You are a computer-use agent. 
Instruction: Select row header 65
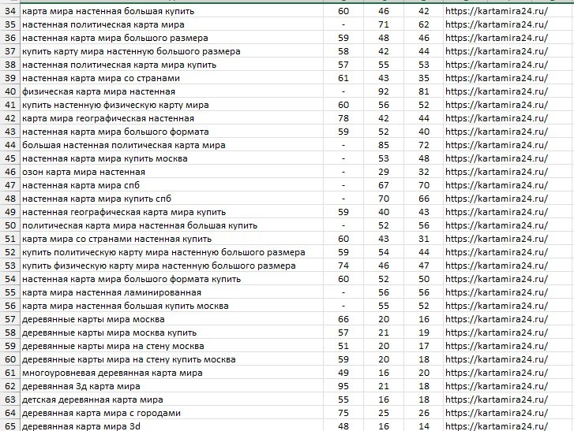[10, 426]
